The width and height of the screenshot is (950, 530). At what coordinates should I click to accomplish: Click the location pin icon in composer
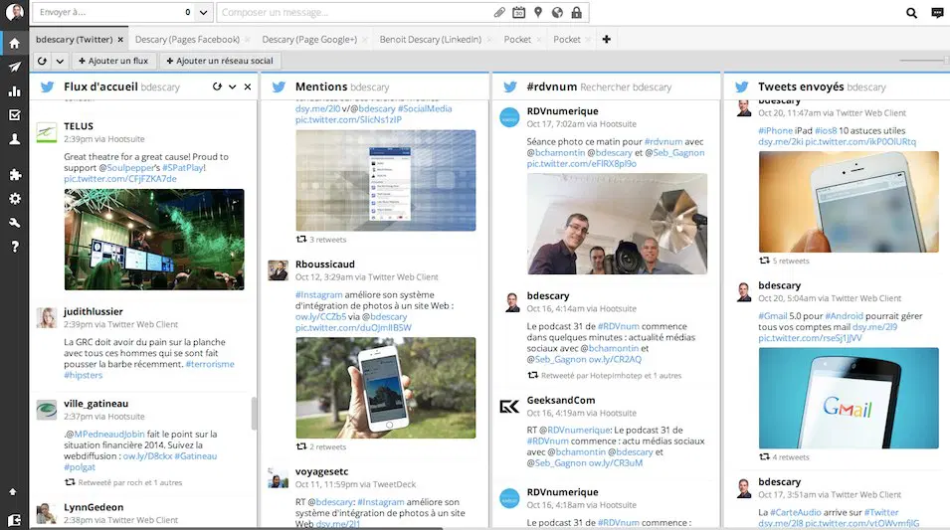pyautogui.click(x=538, y=12)
